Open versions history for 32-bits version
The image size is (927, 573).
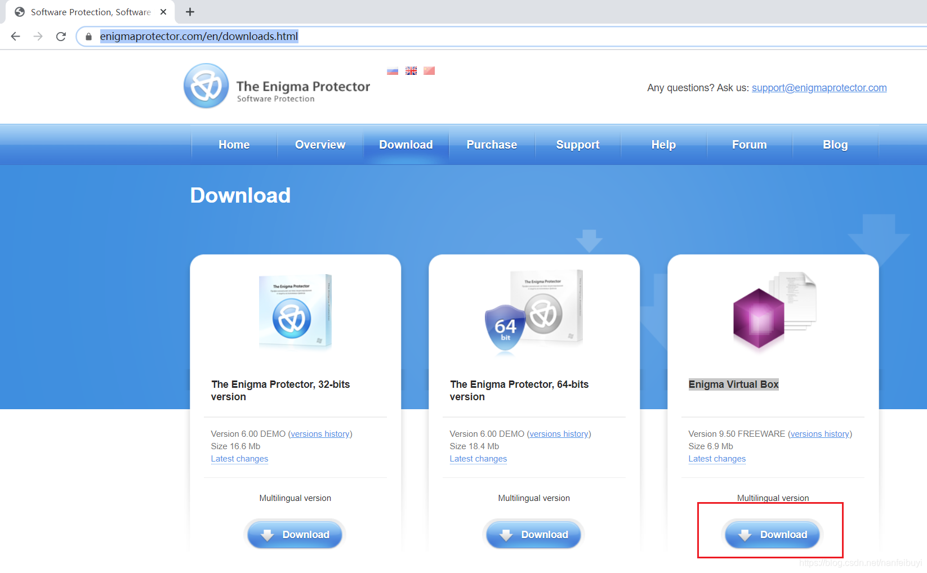(320, 434)
